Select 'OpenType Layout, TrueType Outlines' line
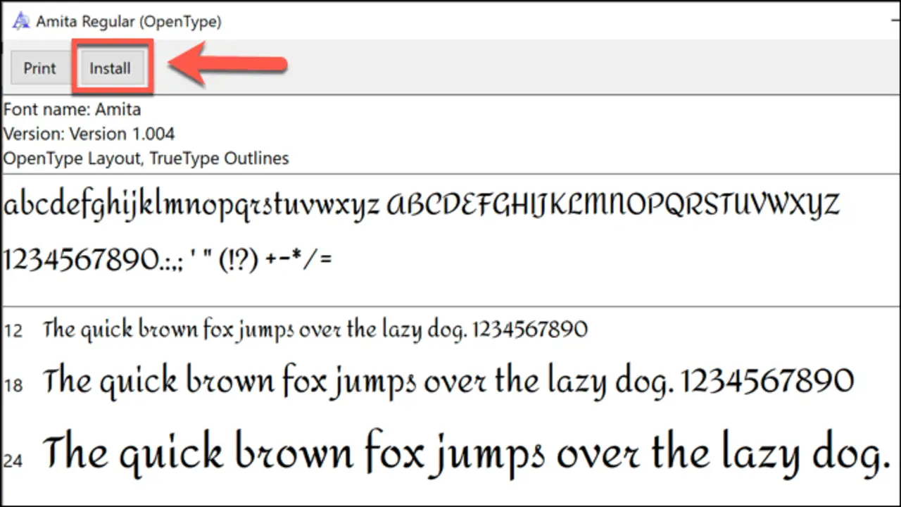 146,158
